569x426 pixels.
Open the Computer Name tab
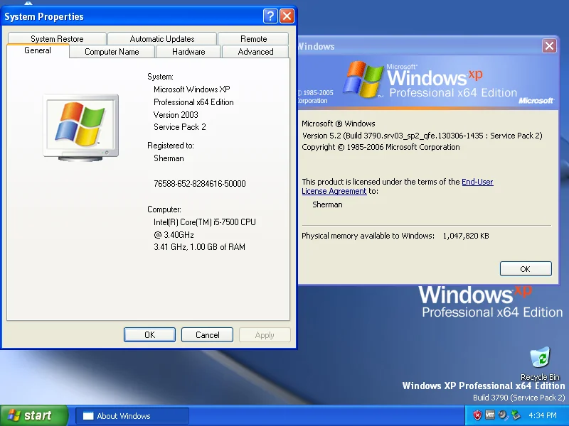pos(112,52)
